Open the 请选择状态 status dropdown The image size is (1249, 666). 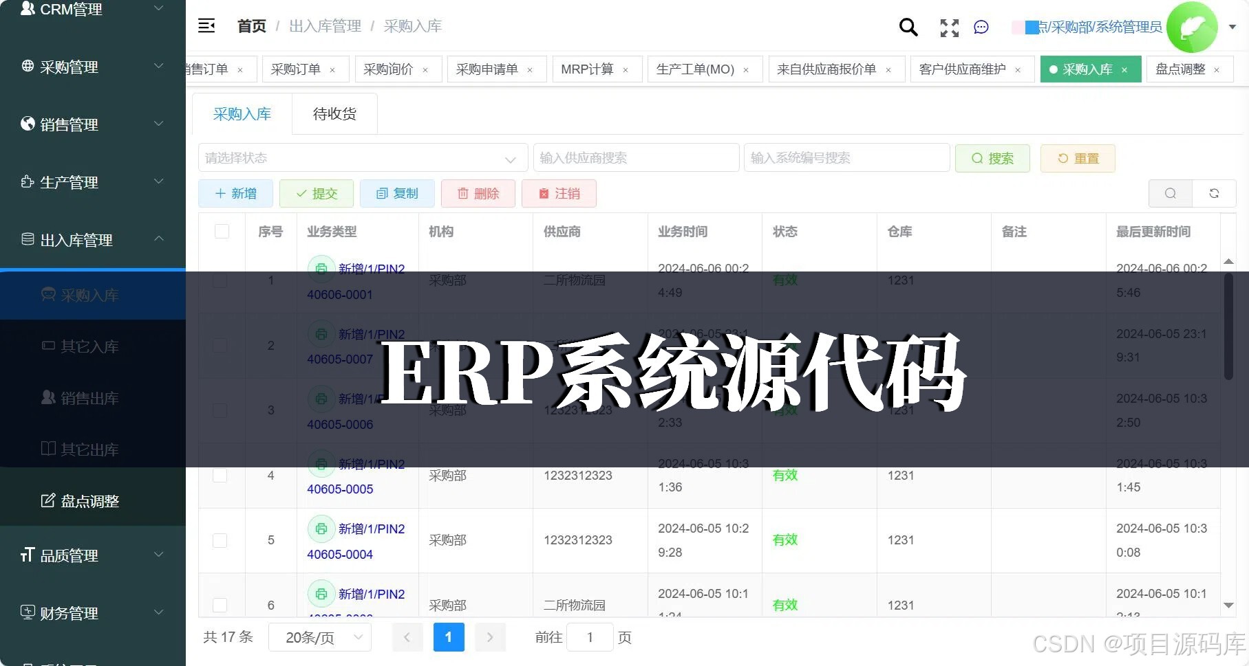[363, 158]
